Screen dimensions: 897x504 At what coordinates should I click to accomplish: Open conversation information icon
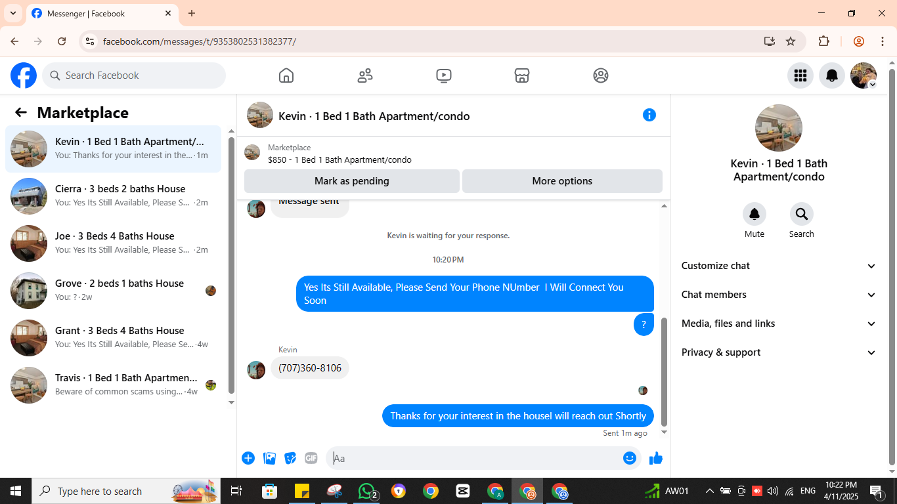pyautogui.click(x=649, y=115)
